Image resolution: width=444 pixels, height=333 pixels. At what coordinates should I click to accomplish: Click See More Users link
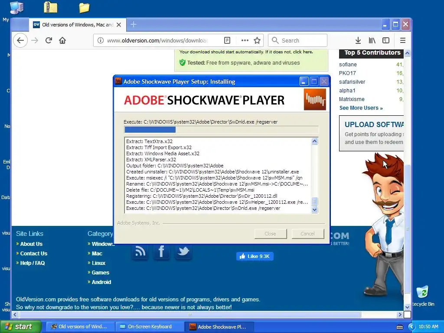click(361, 108)
